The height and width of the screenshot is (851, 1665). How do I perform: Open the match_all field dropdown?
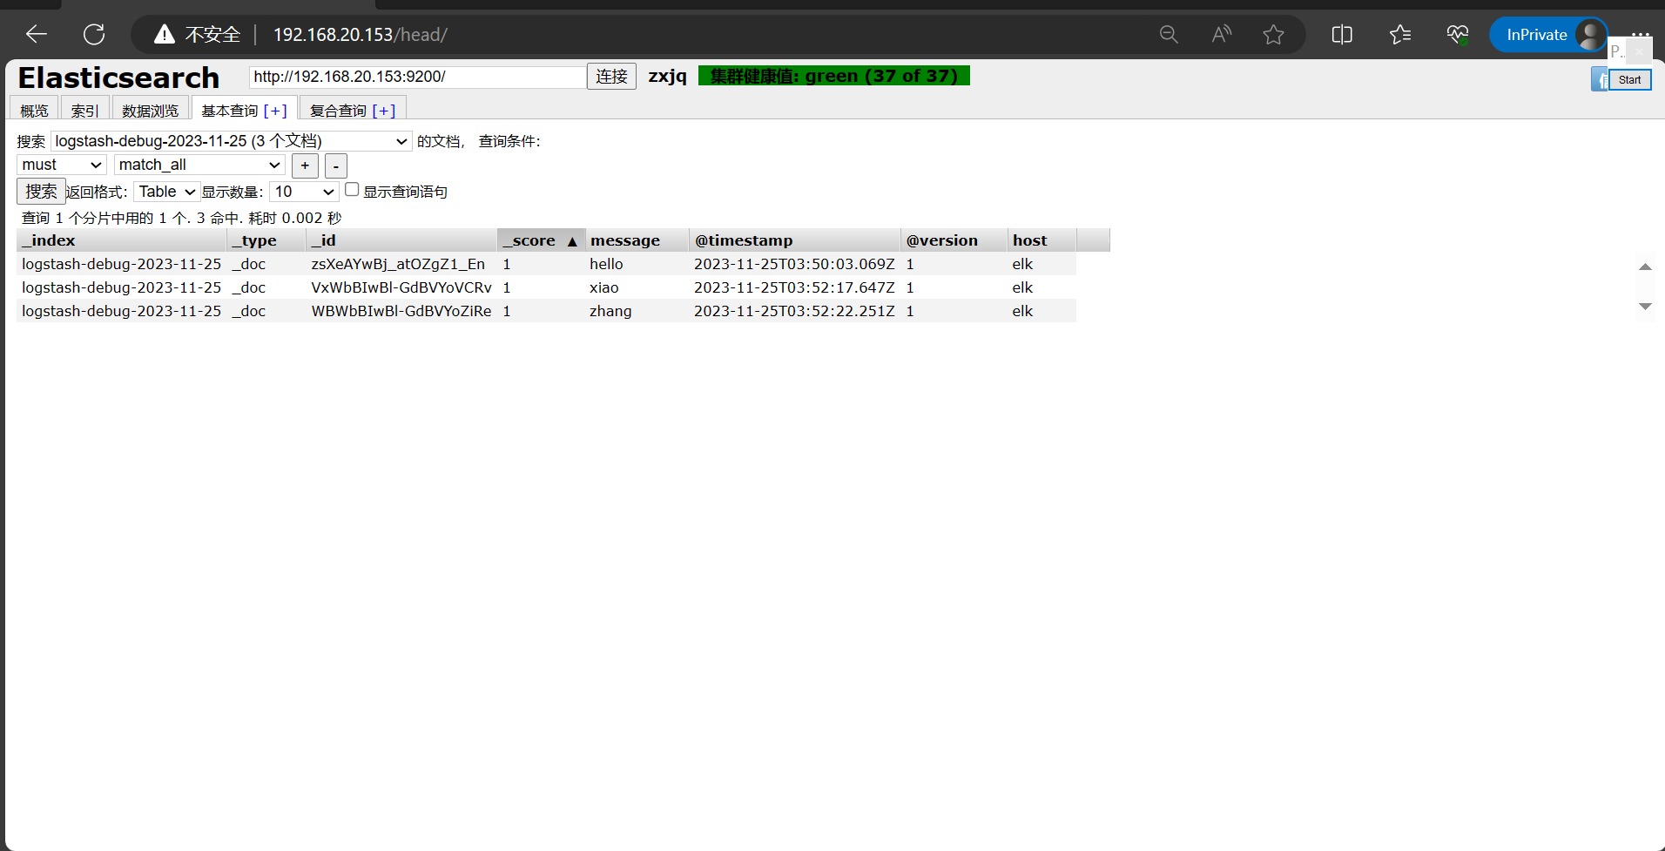click(199, 165)
